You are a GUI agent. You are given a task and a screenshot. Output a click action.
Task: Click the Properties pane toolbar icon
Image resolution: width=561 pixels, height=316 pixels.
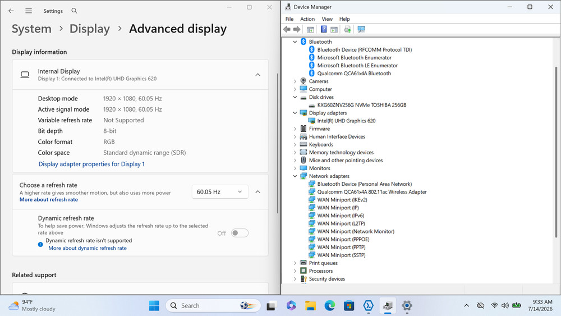coord(334,29)
